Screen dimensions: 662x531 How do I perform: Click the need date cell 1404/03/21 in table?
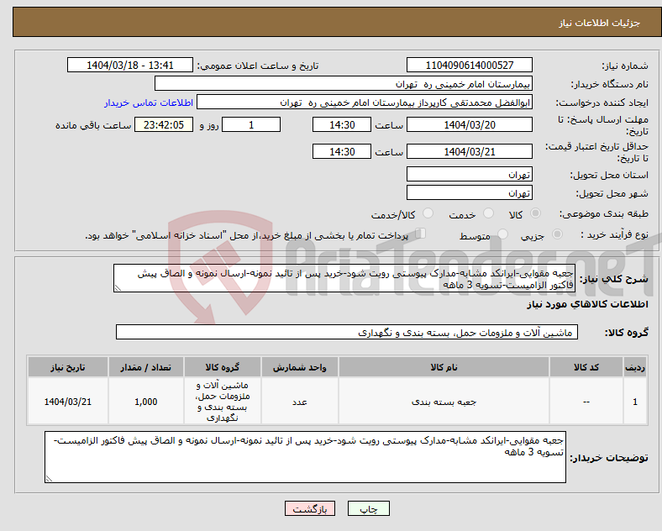tap(67, 402)
